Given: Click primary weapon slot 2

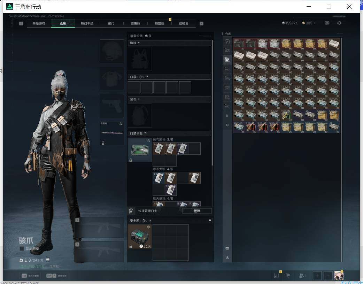Looking at the screenshot, I should (x=100, y=252).
